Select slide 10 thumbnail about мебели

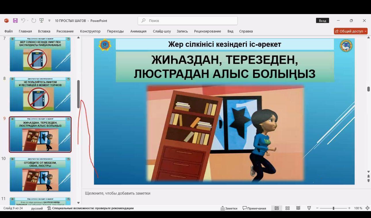pyautogui.click(x=40, y=174)
